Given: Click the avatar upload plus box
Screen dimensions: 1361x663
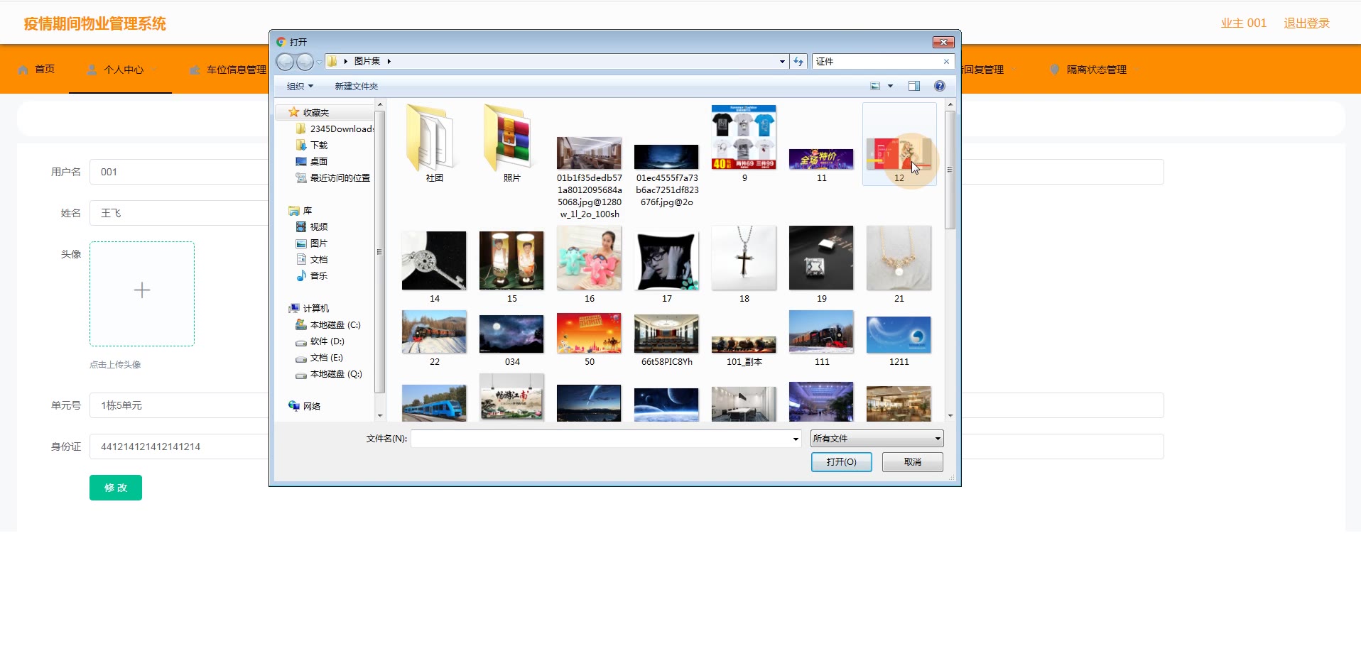Looking at the screenshot, I should (142, 293).
